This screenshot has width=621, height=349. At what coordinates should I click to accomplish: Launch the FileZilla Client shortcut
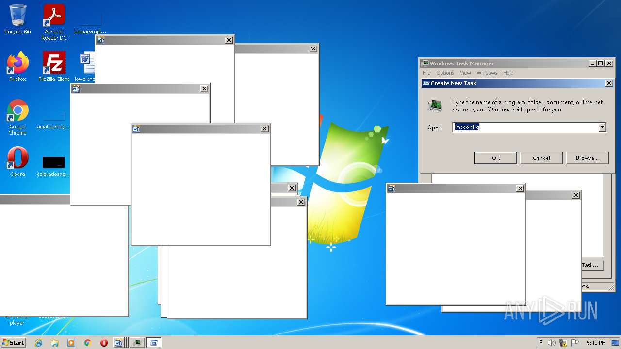coord(54,67)
